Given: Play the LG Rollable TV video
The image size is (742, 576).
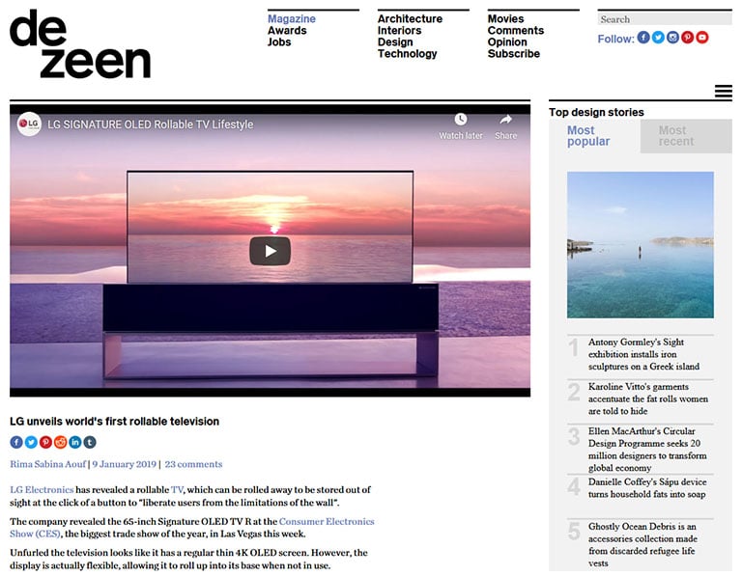Looking at the screenshot, I should pyautogui.click(x=270, y=251).
